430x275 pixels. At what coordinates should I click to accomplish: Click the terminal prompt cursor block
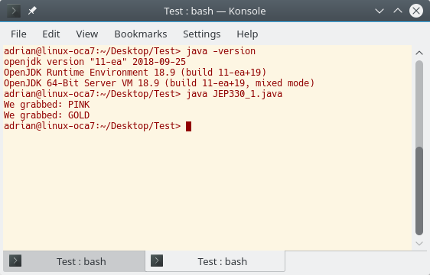(x=188, y=126)
